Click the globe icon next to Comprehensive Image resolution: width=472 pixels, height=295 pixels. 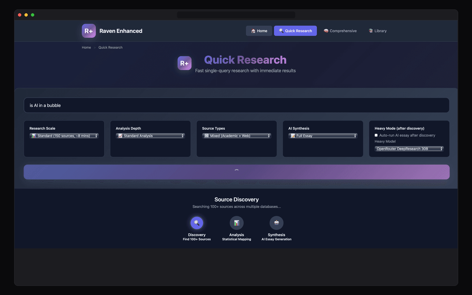click(326, 31)
